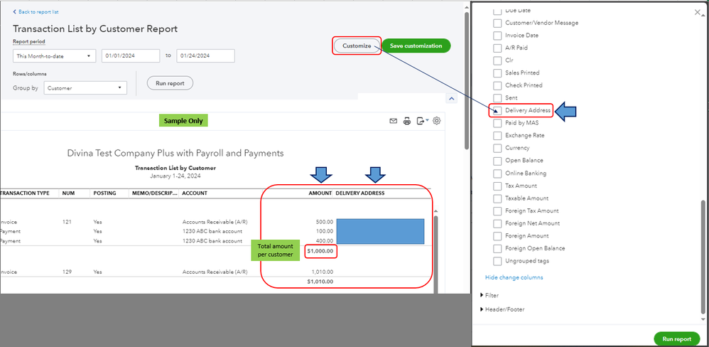Click the customize panel vertical scrollbar
The width and height of the screenshot is (709, 347).
click(702, 255)
